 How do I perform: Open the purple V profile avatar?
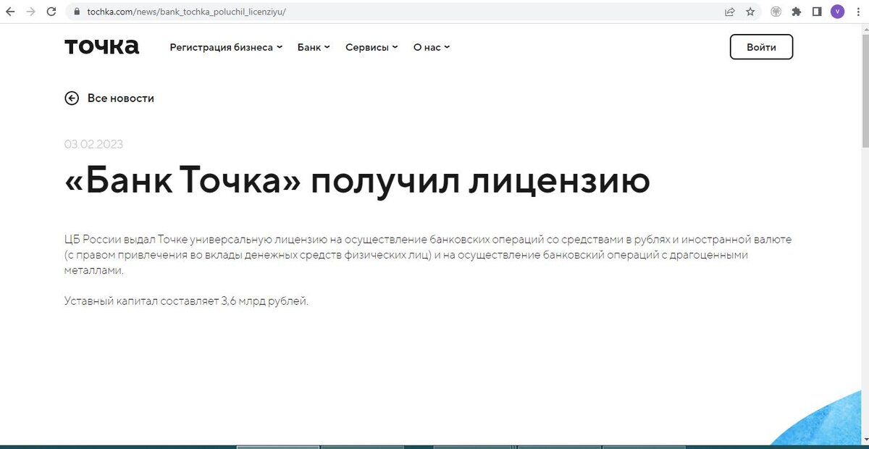tap(837, 12)
